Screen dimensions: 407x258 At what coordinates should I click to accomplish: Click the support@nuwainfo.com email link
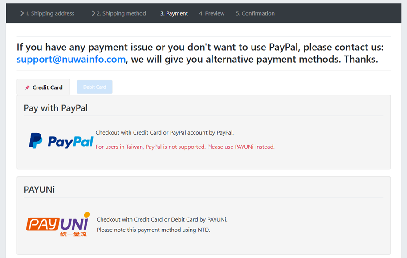[71, 59]
